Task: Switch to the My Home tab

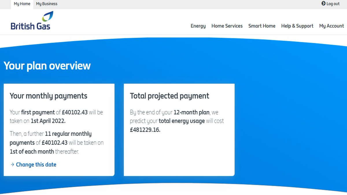Action: tap(22, 4)
